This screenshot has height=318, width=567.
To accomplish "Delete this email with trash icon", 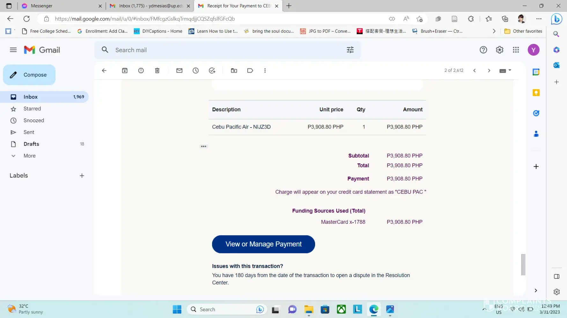I will (157, 71).
